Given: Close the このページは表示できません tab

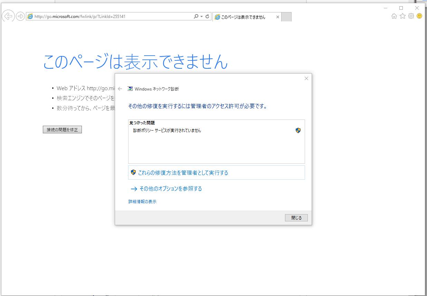Looking at the screenshot, I should click(x=277, y=17).
